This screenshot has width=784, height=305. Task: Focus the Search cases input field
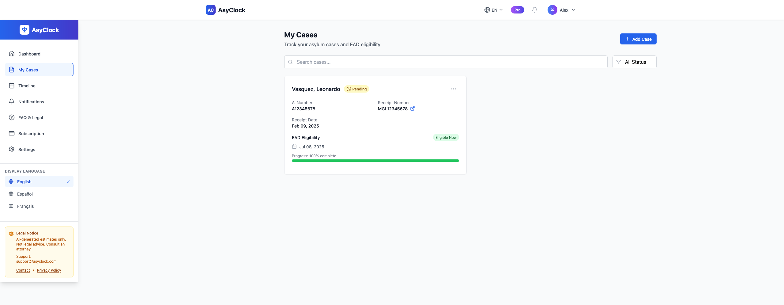(x=446, y=62)
